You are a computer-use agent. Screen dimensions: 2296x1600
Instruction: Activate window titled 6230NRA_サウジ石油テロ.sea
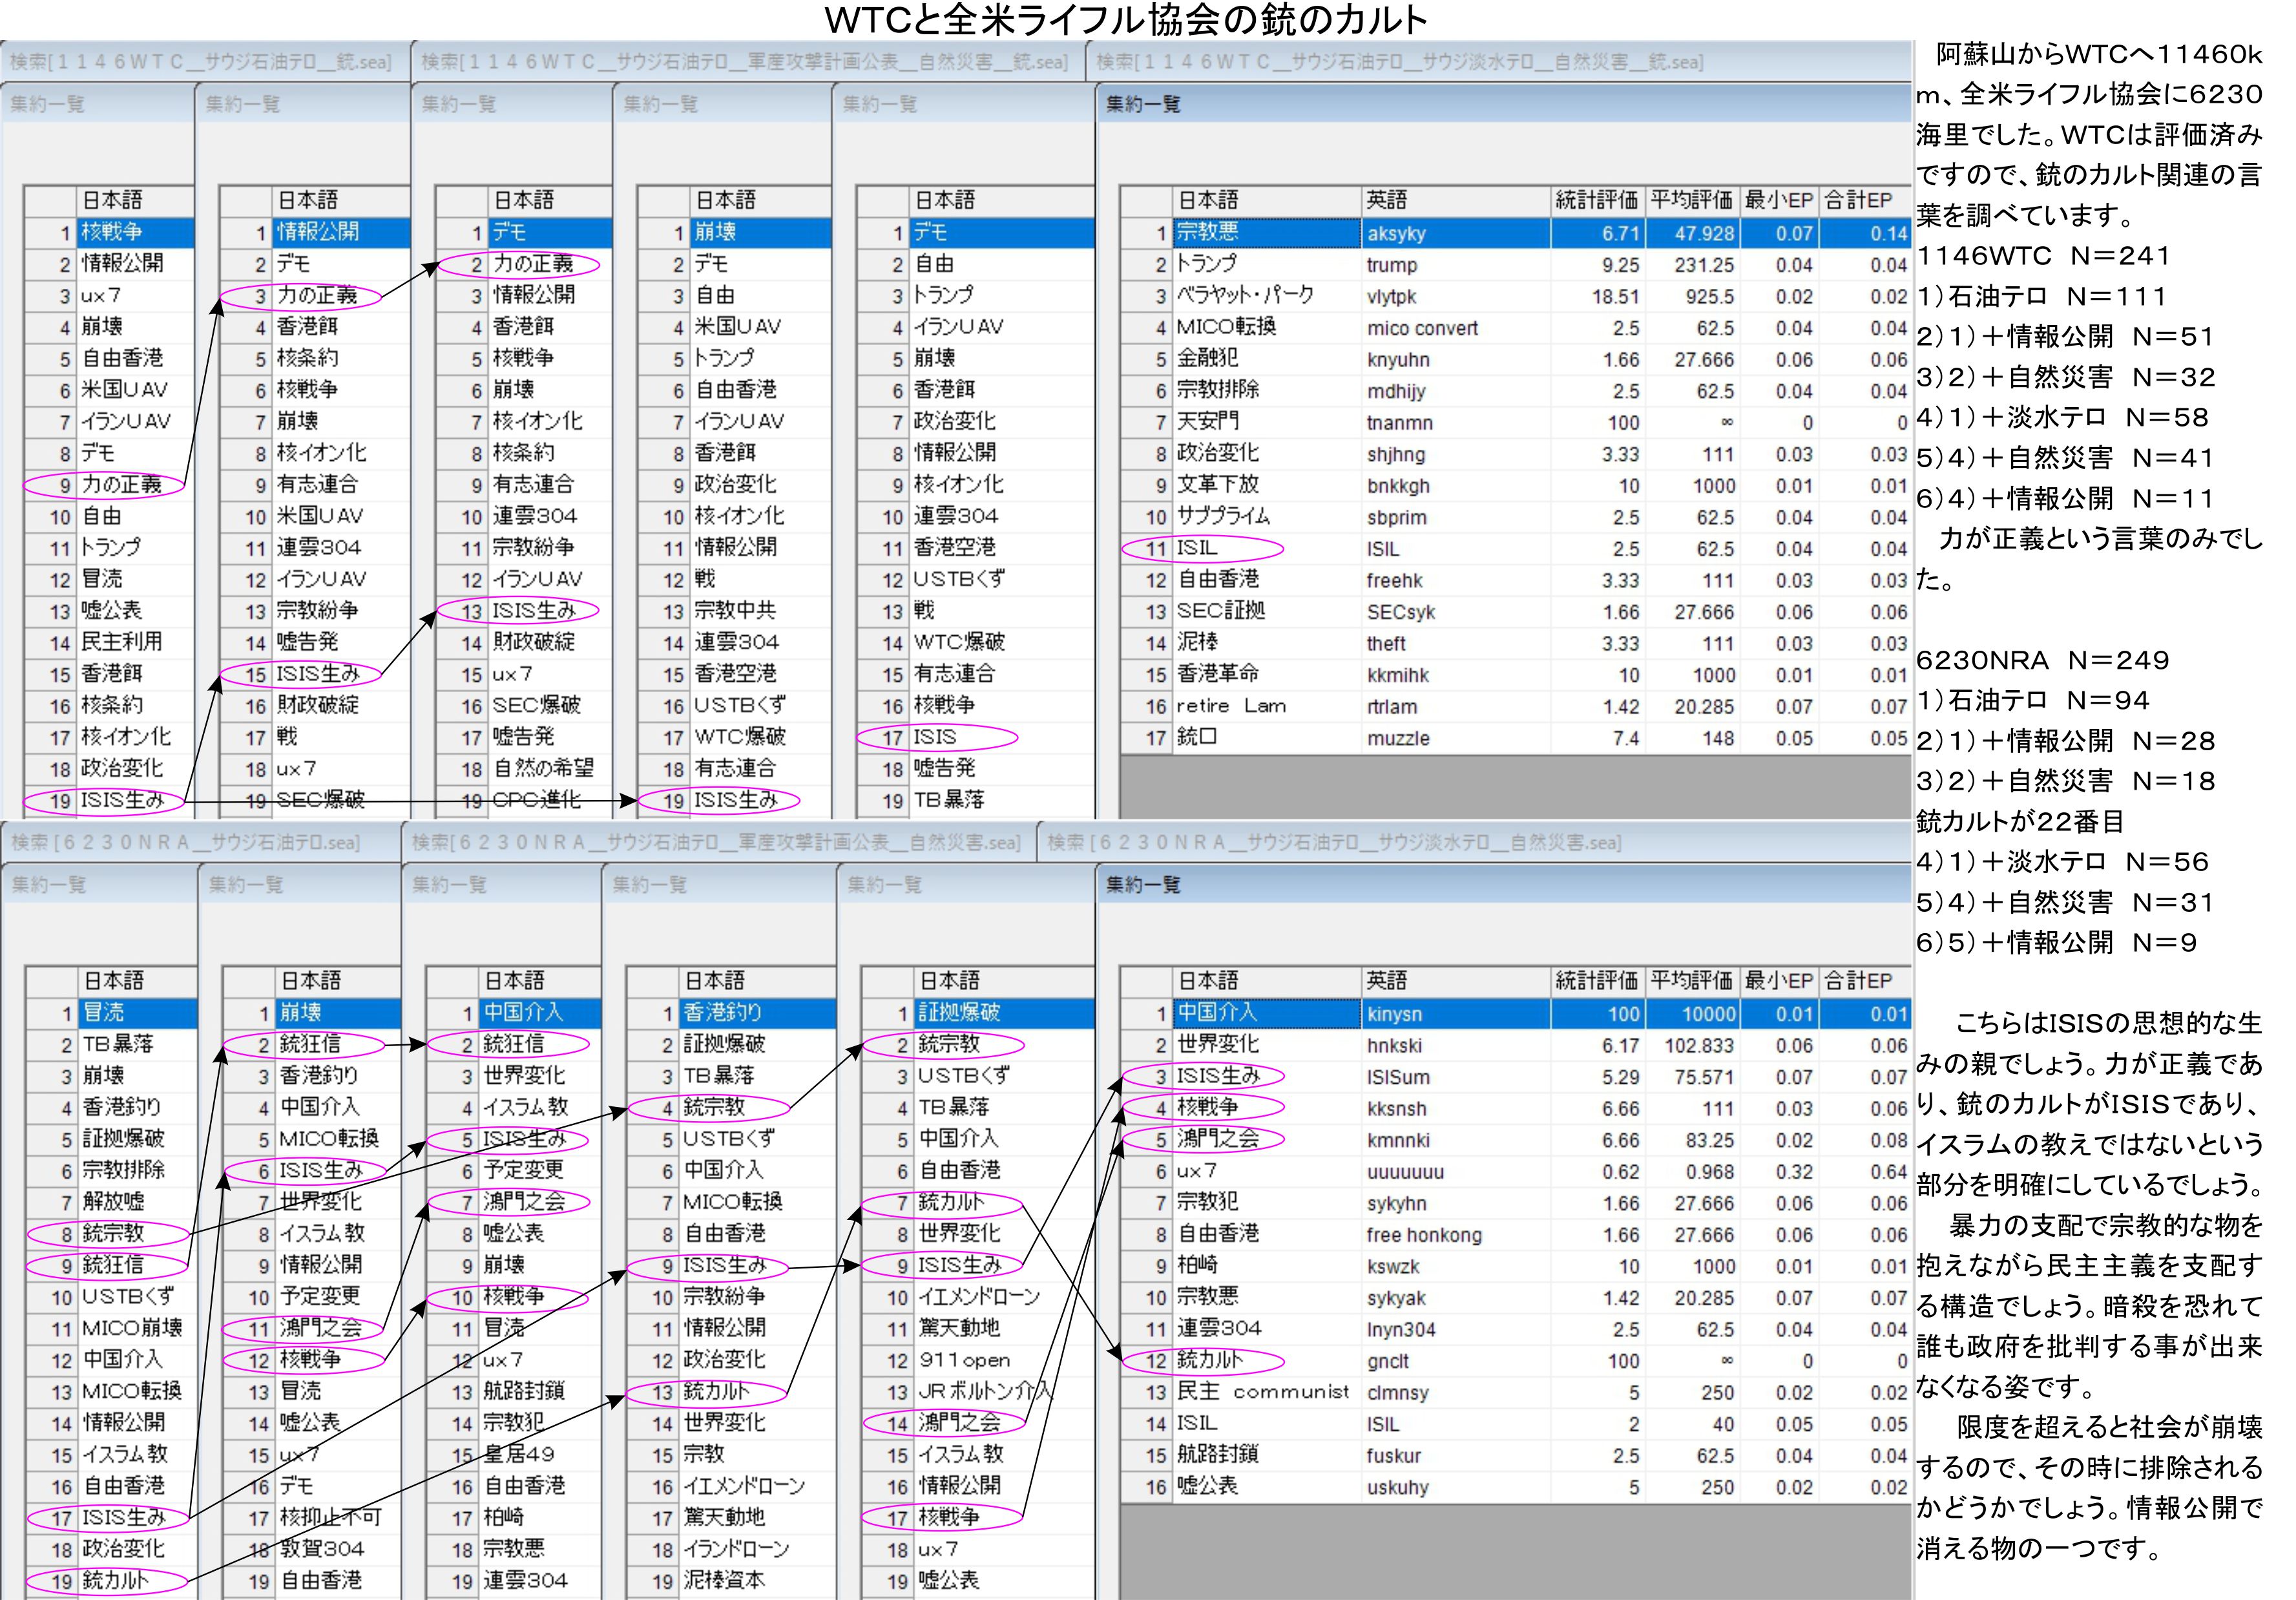point(185,843)
